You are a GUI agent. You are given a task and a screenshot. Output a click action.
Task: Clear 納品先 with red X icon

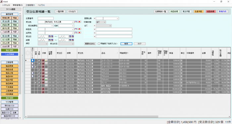[80, 29]
